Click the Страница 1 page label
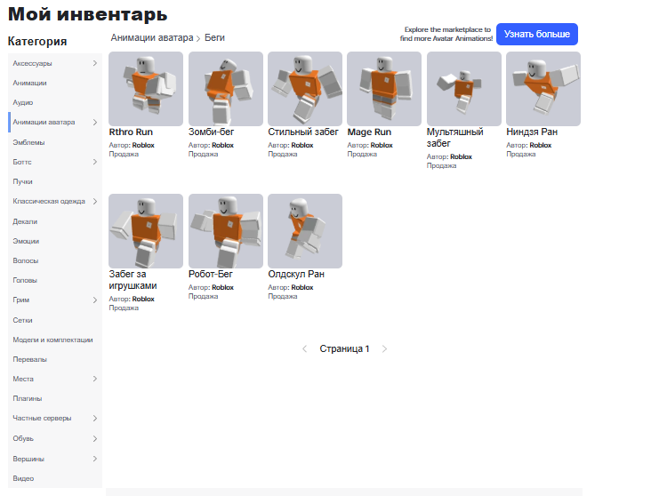 [x=344, y=349]
